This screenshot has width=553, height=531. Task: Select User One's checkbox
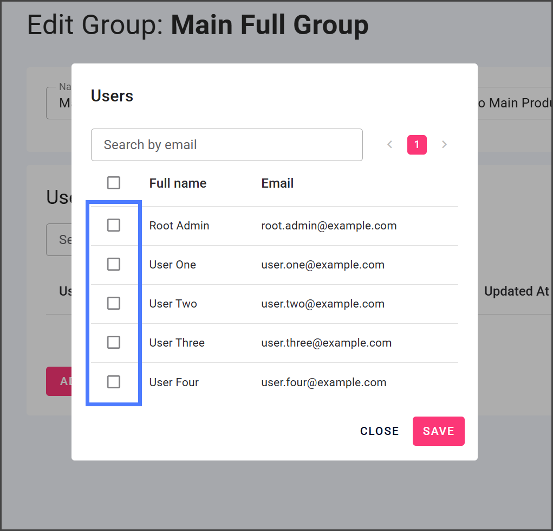point(114,264)
